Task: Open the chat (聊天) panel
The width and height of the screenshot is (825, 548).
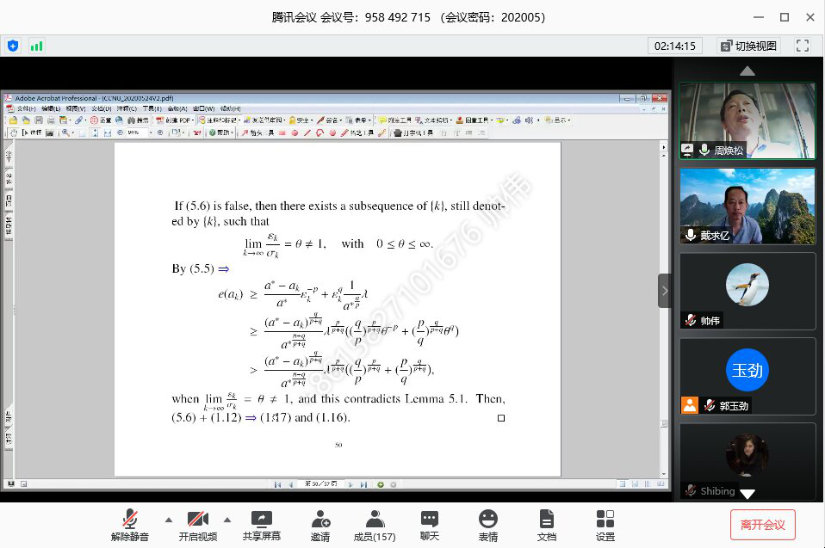Action: 430,524
